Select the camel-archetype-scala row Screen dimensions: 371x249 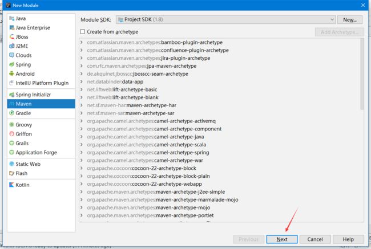(220, 145)
